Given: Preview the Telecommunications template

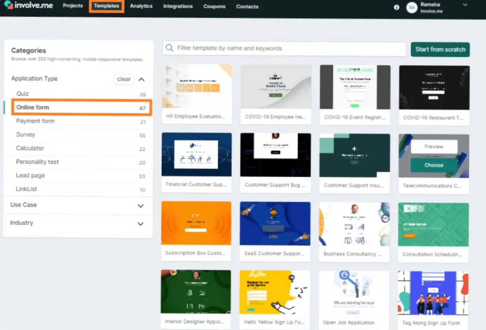Looking at the screenshot, I should 434,147.
